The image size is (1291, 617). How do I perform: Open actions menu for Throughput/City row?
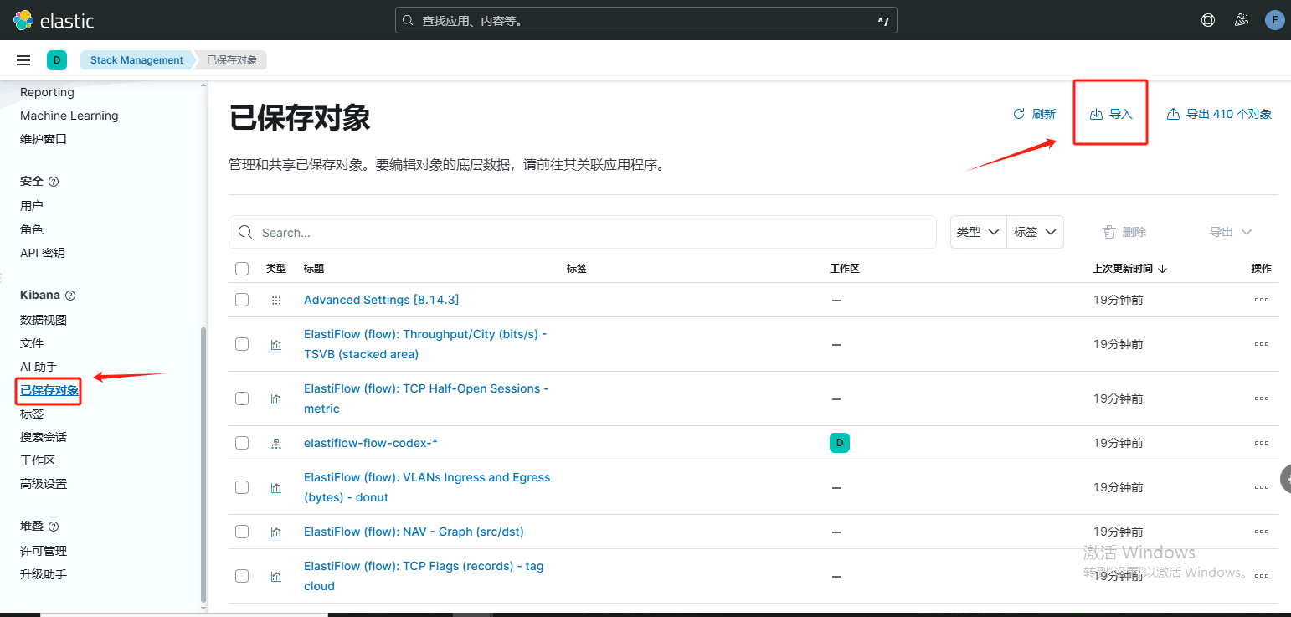click(1262, 344)
